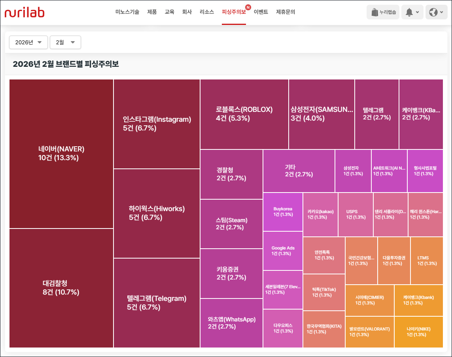Click the red N badge on 피싱주의보
452x357 pixels.
(x=248, y=7)
